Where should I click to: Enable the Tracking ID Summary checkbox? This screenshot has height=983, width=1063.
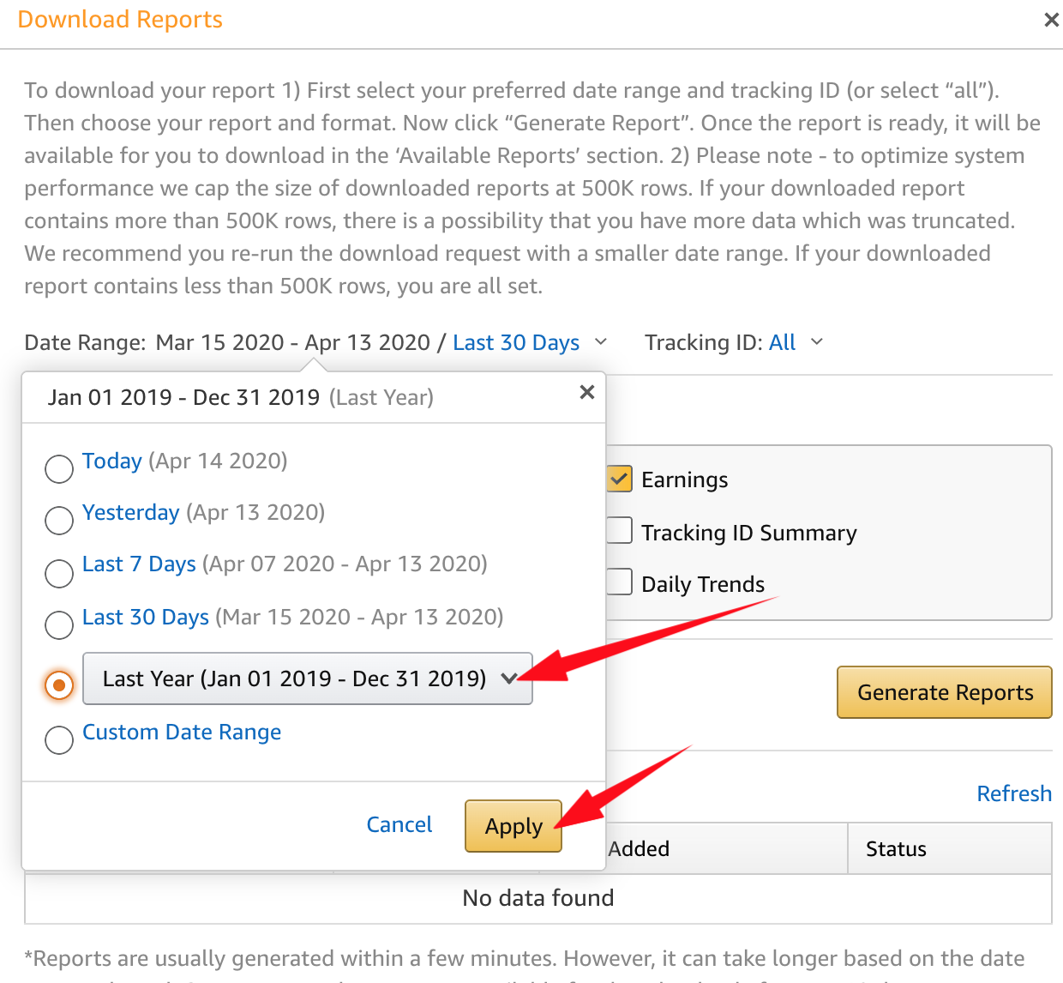(x=619, y=531)
